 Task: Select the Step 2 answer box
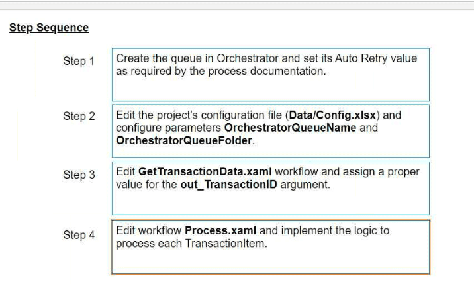271,131
